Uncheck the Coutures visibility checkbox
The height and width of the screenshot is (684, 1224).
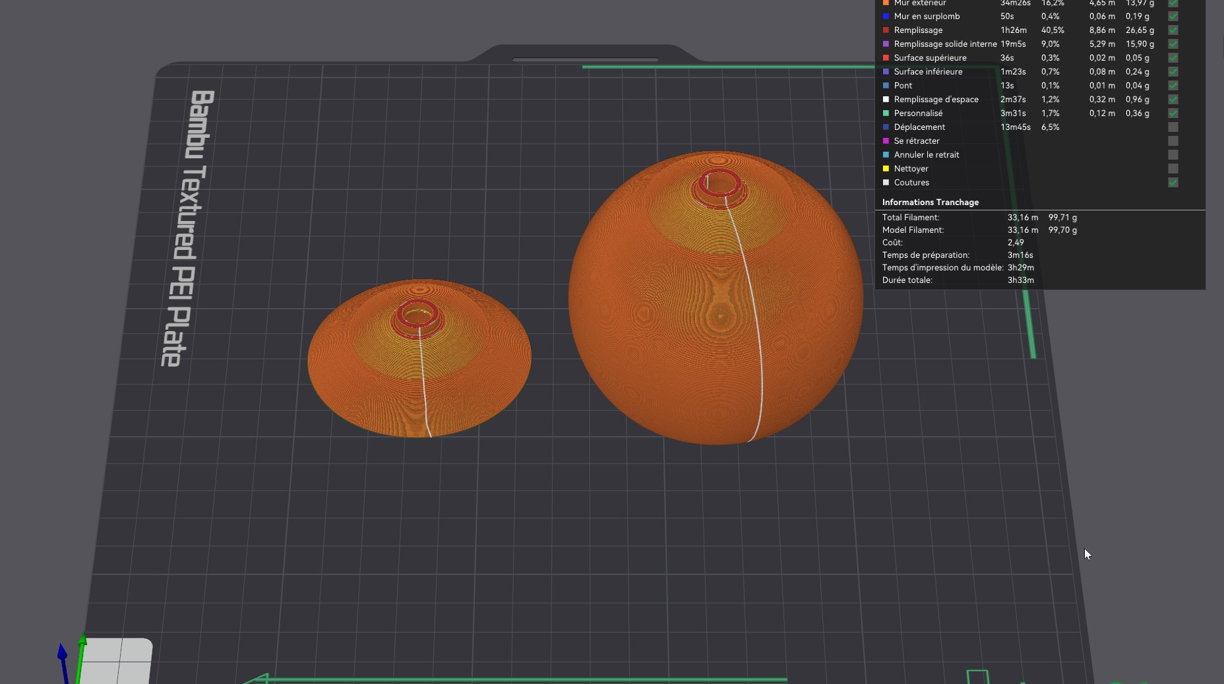[x=1173, y=183]
